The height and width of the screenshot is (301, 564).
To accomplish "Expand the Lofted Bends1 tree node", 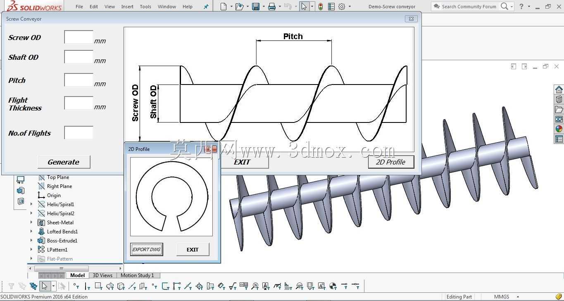I will click(x=31, y=232).
